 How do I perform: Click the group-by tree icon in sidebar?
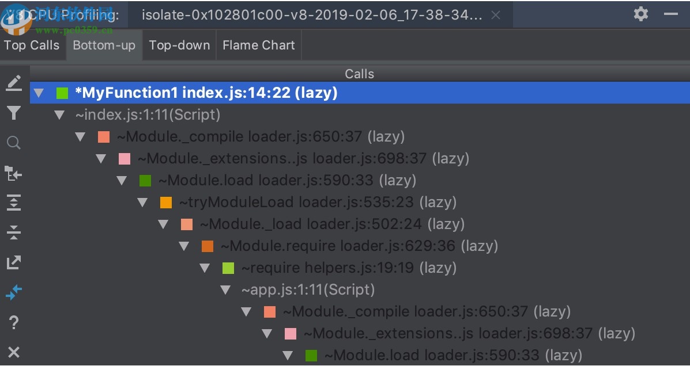(x=14, y=173)
